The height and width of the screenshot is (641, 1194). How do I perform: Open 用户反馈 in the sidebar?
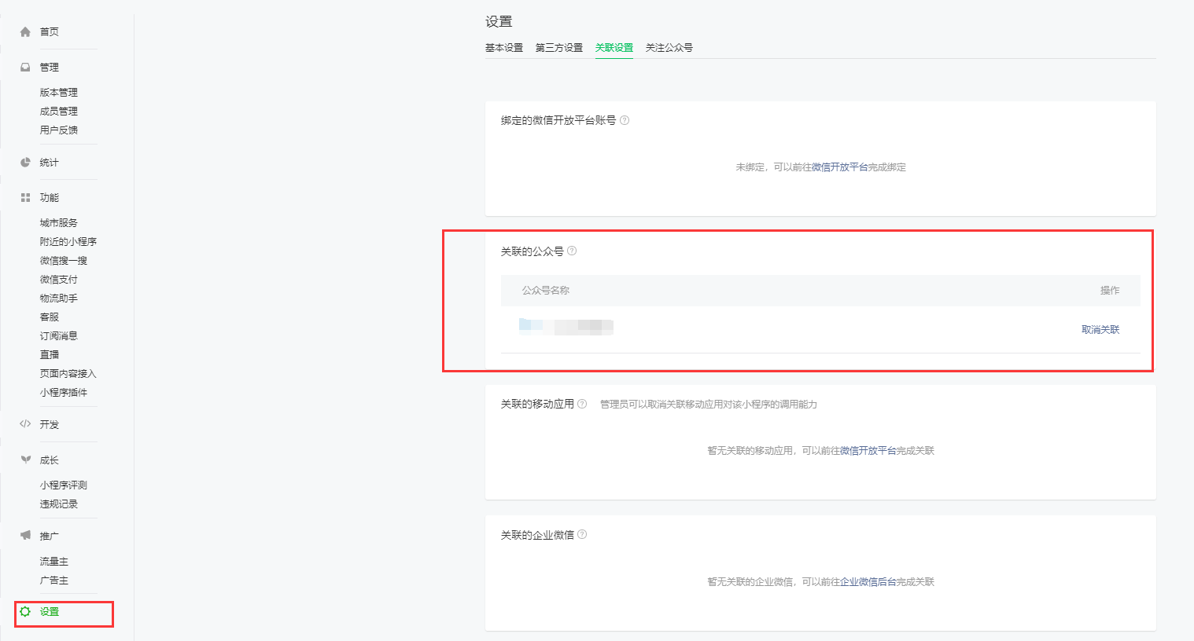click(59, 130)
